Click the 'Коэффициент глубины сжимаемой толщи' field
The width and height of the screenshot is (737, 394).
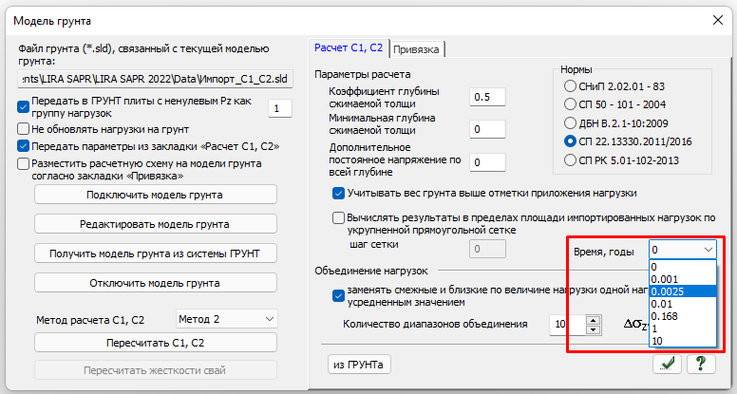point(488,97)
